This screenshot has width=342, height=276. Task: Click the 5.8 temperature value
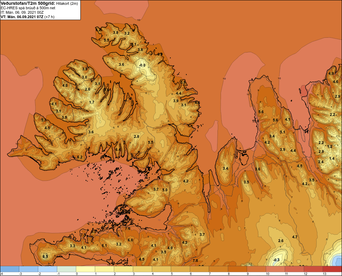tap(183, 82)
